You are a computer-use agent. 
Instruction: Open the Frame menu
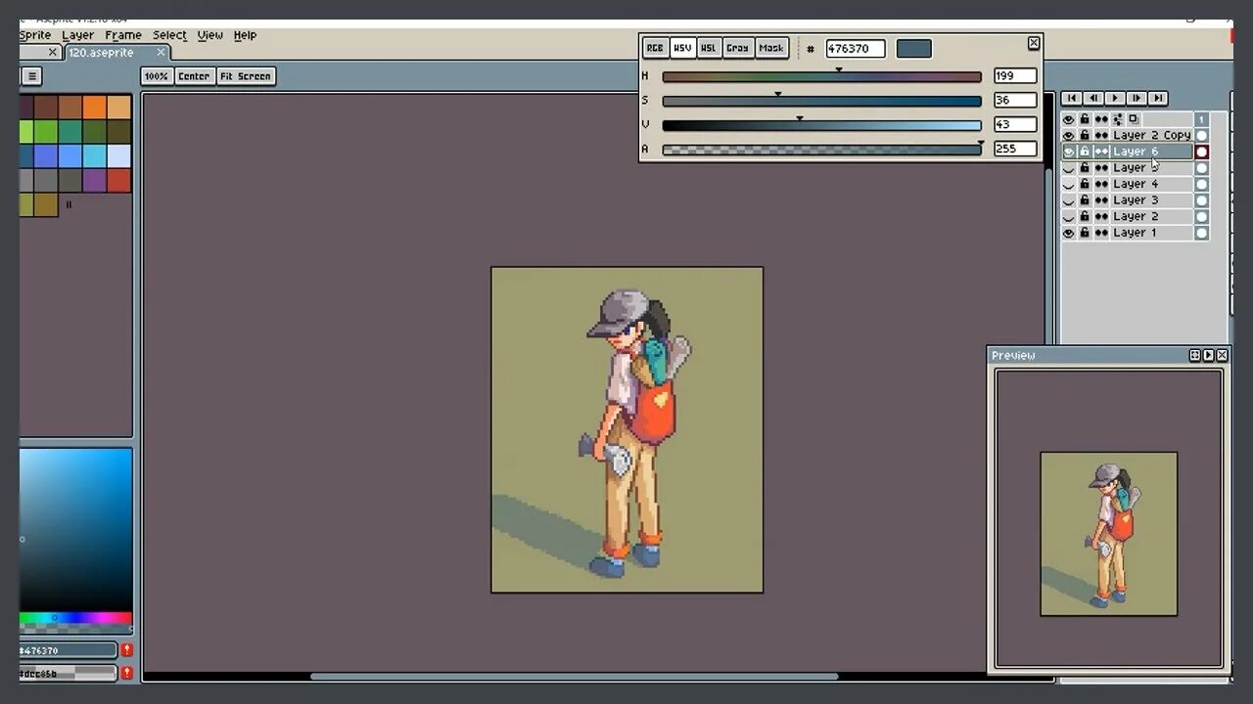click(x=123, y=35)
